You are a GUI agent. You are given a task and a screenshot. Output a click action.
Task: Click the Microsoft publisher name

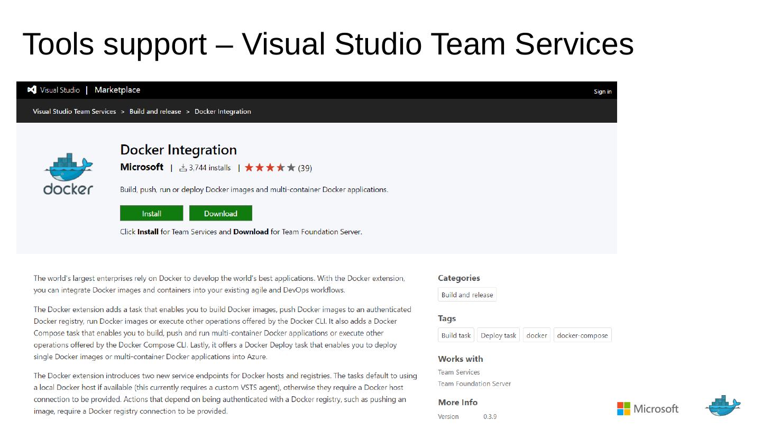[x=142, y=167]
